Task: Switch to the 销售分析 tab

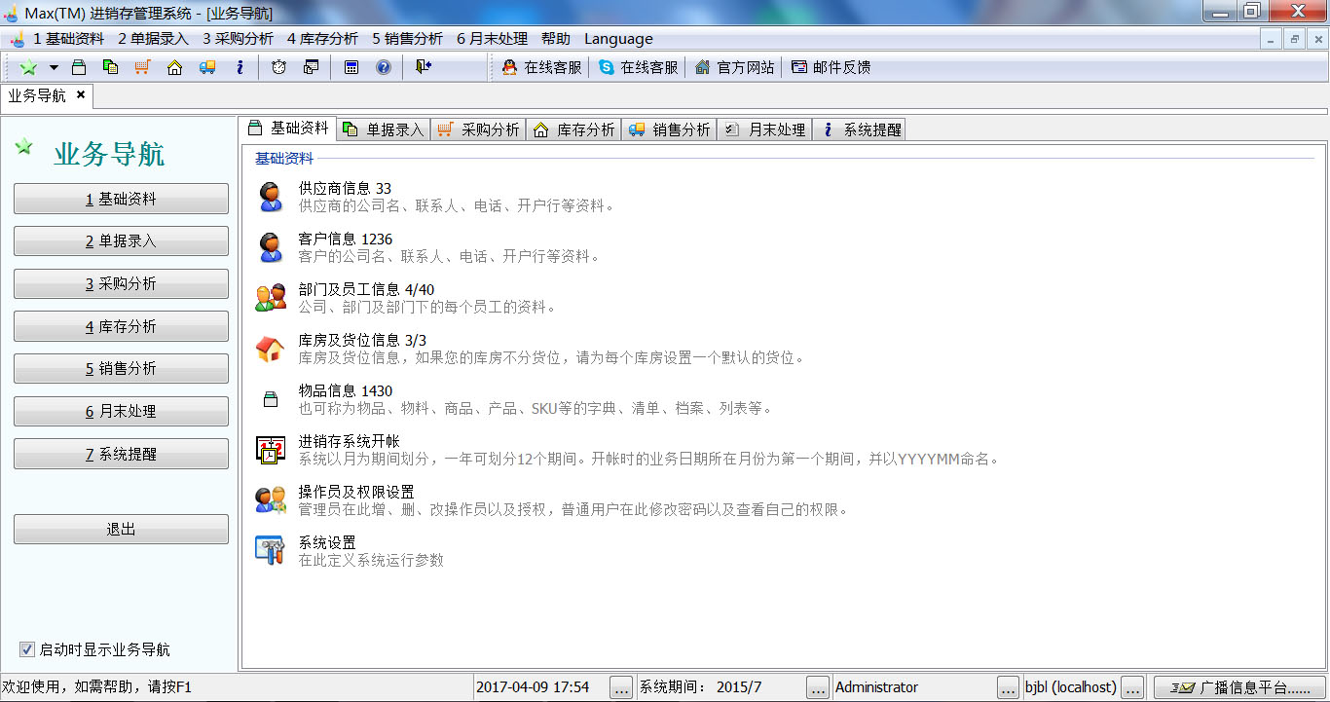Action: tap(669, 129)
